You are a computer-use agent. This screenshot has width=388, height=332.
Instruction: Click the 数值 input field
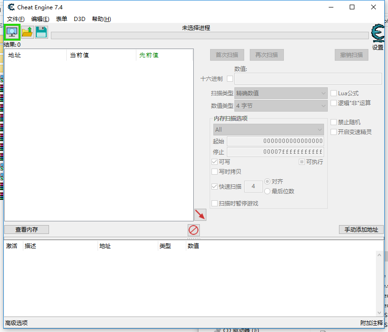pyautogui.click(x=308, y=78)
